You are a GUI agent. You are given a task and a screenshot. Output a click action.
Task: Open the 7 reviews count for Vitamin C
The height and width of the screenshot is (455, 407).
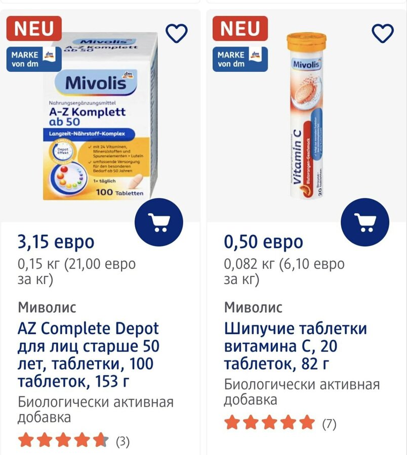(x=329, y=423)
